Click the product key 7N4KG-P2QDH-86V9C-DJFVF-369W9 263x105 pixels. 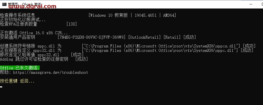tap(92, 37)
